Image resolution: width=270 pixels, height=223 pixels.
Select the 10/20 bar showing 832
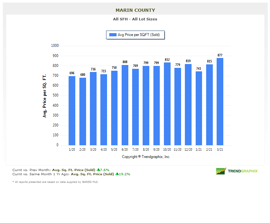[167, 104]
